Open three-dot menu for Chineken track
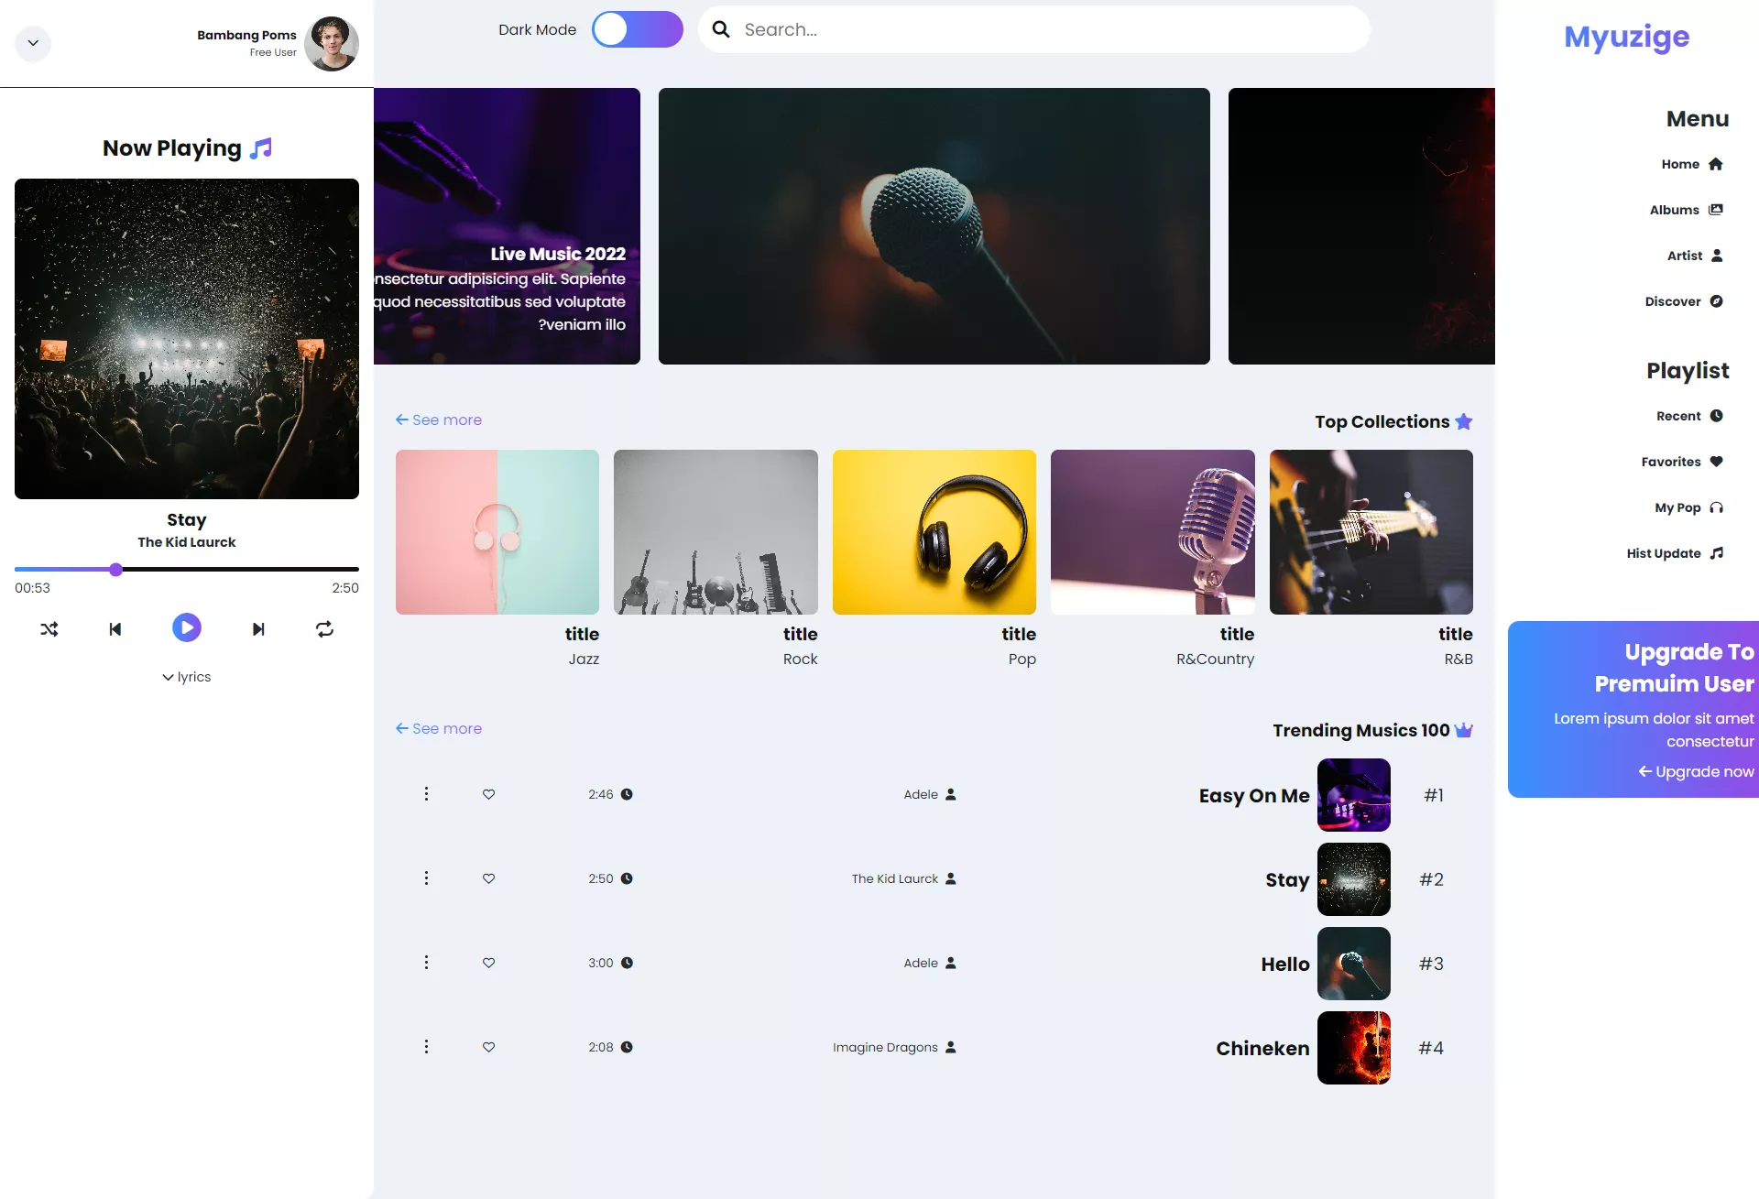The width and height of the screenshot is (1759, 1199). tap(426, 1047)
